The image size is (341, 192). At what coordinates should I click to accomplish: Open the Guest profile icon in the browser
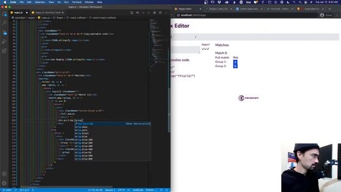pos(322,15)
